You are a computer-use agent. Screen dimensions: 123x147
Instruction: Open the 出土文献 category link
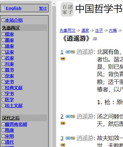tap(14, 106)
